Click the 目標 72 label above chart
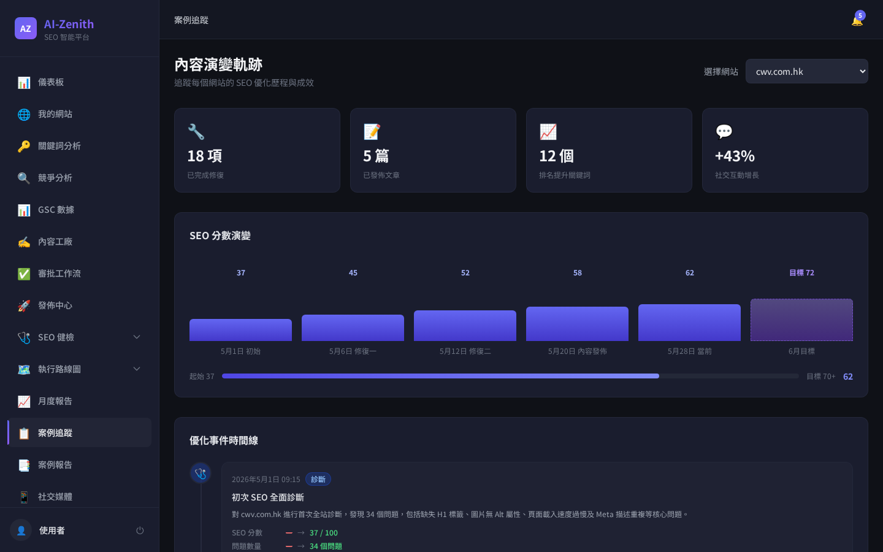The height and width of the screenshot is (552, 883). click(801, 273)
